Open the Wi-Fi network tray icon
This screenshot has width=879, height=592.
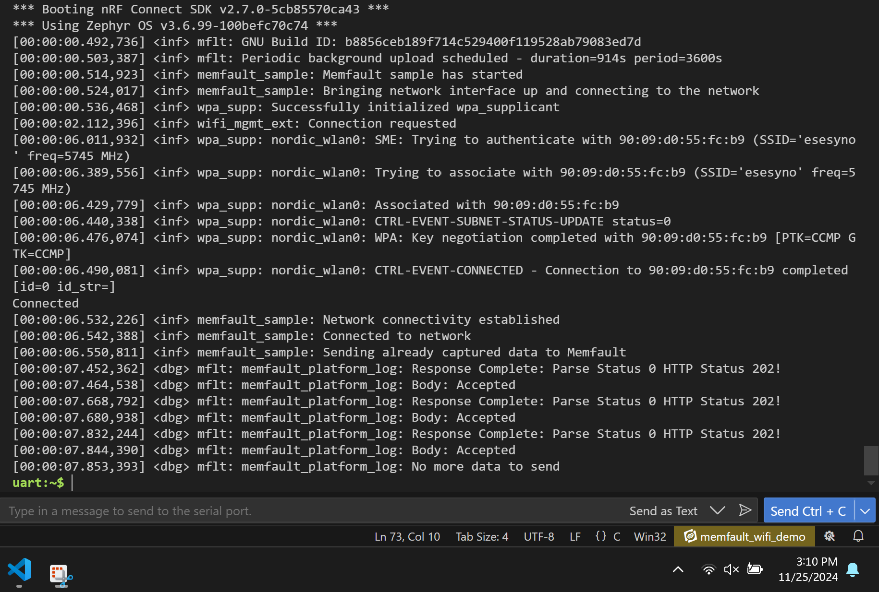[708, 569]
